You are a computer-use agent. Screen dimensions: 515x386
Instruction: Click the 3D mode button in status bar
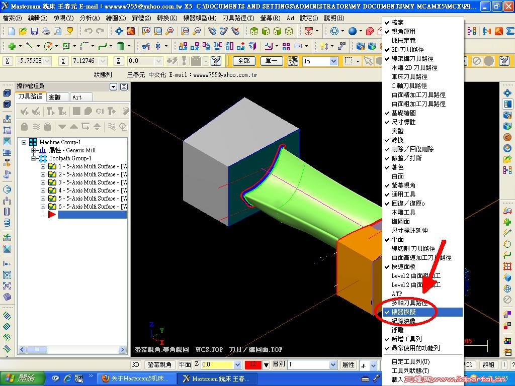tap(136, 365)
